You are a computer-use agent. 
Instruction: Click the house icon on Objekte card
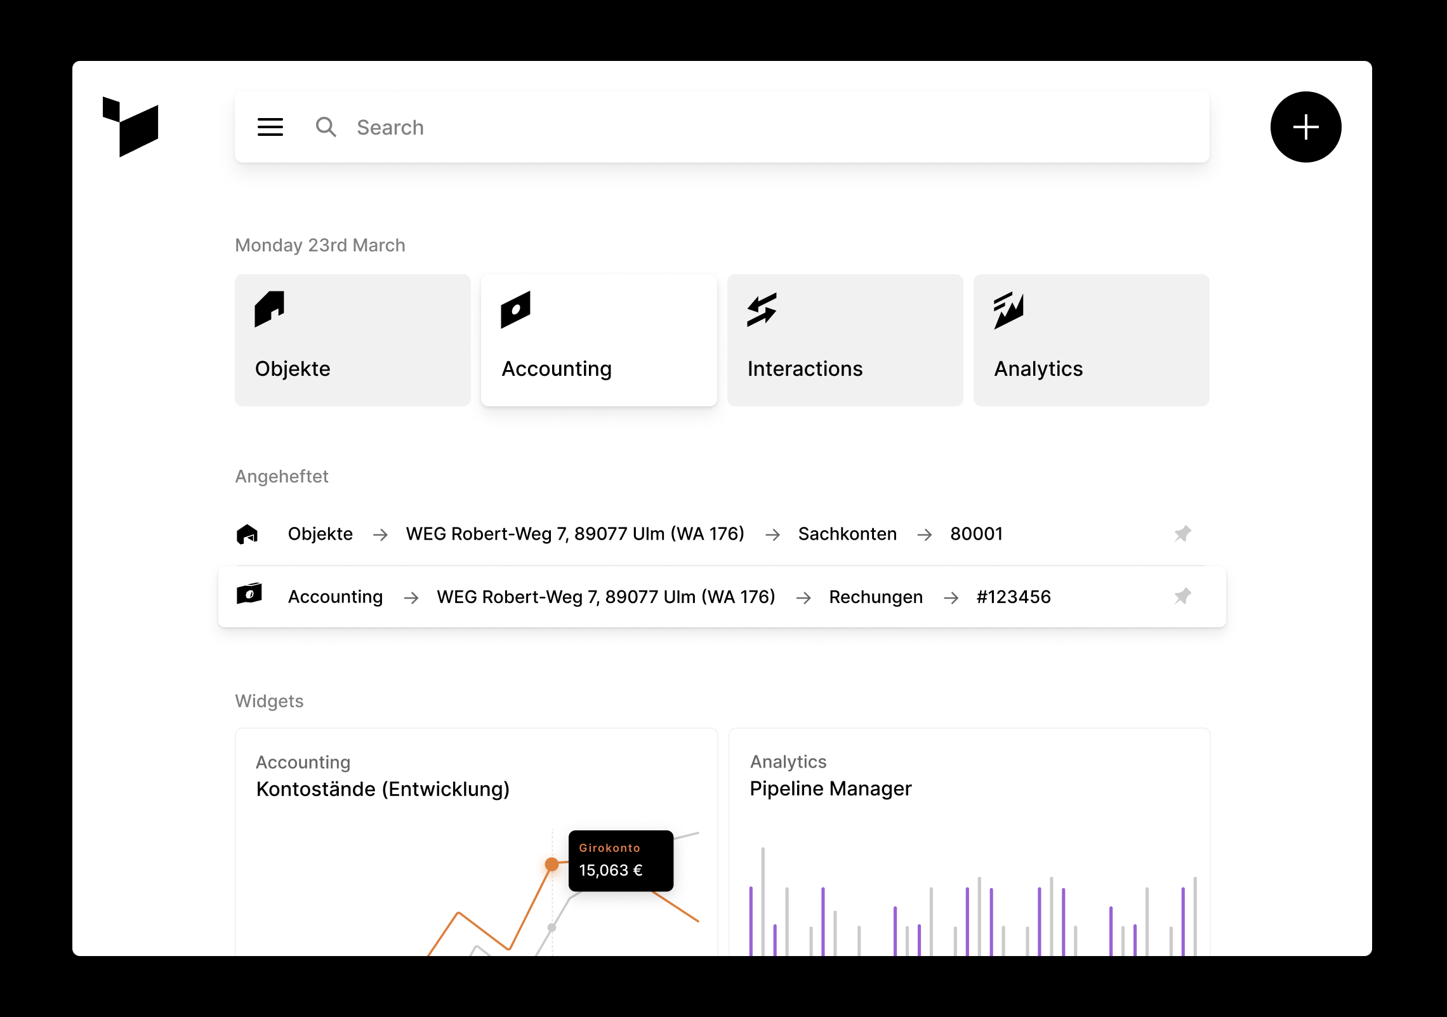tap(270, 309)
